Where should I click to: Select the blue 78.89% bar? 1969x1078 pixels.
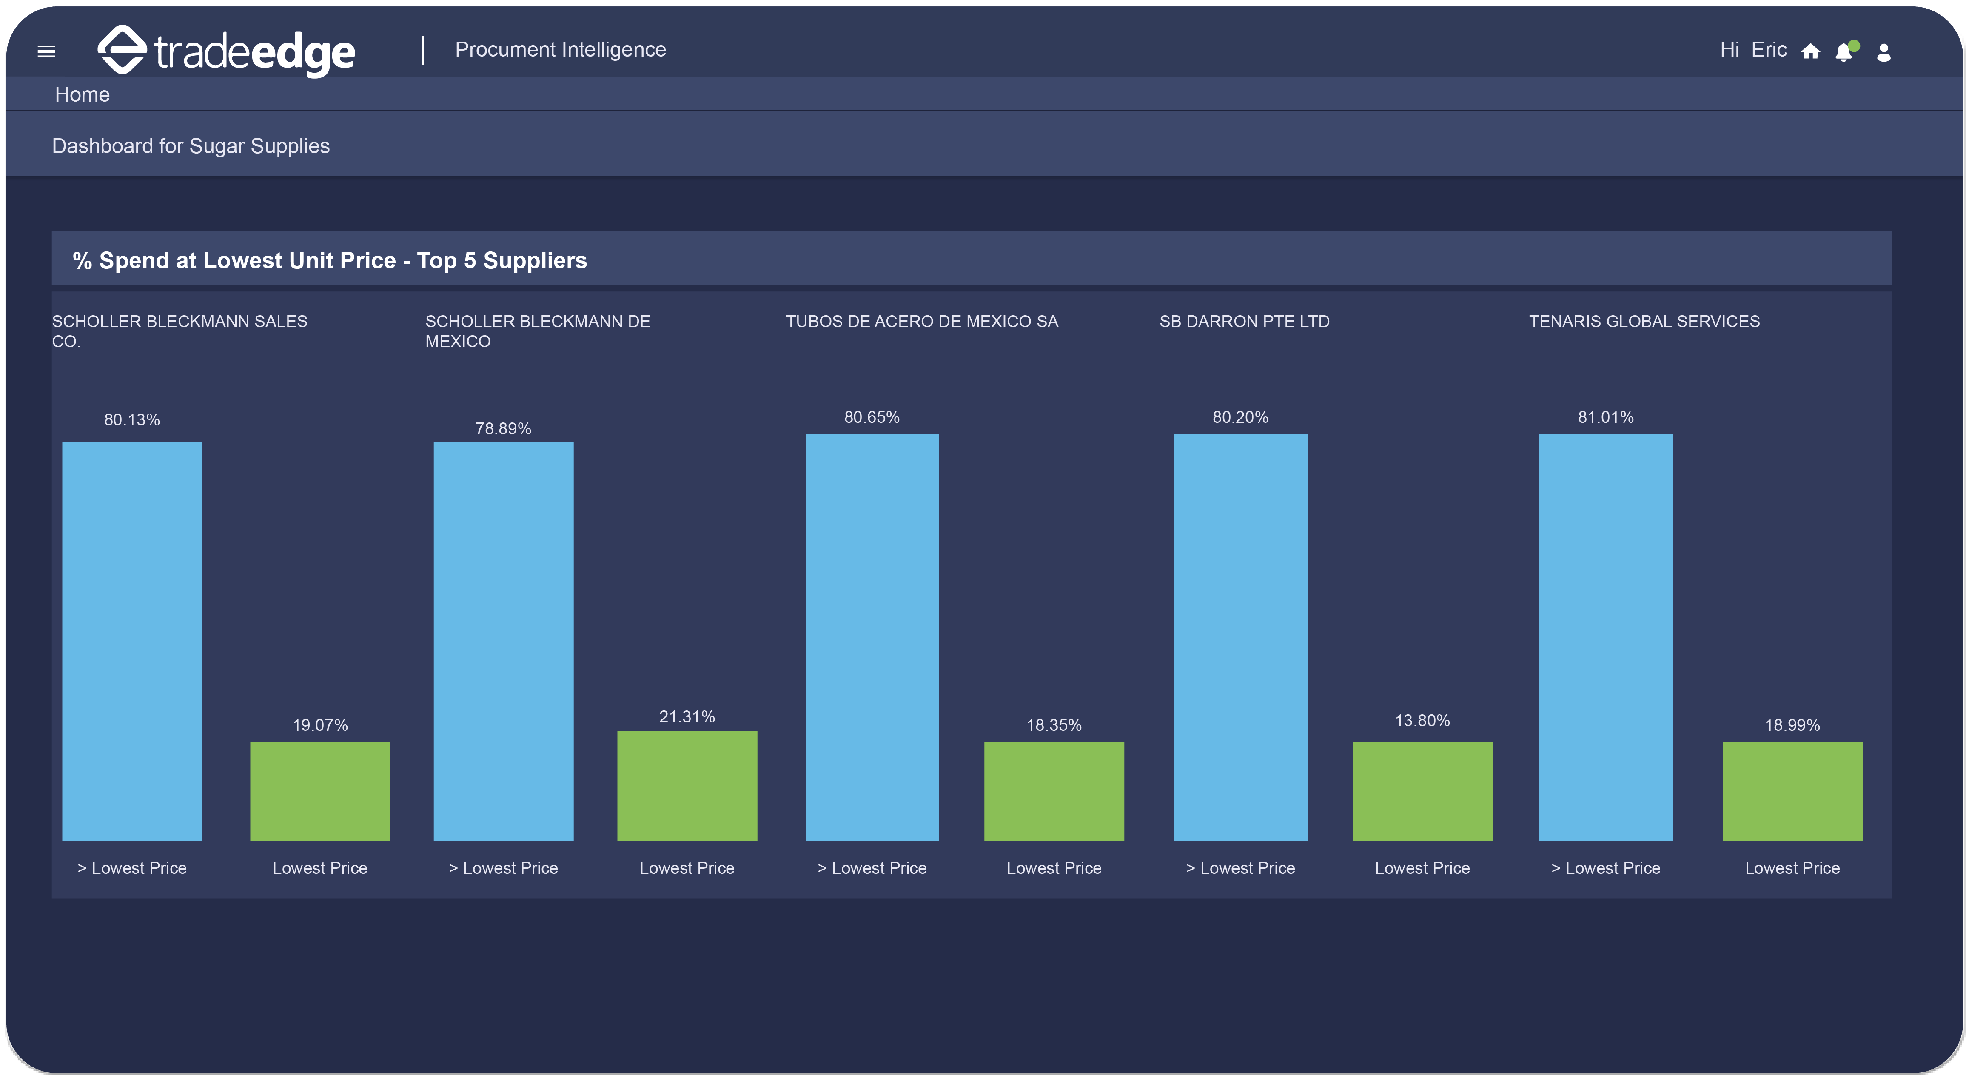coord(503,641)
